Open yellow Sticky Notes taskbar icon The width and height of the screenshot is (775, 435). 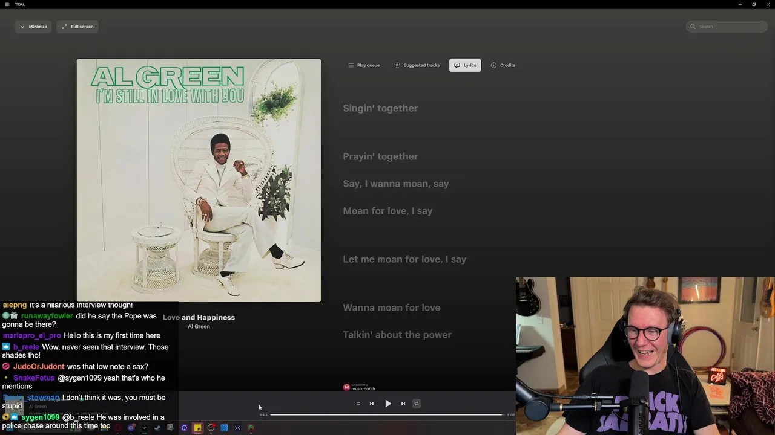click(197, 428)
